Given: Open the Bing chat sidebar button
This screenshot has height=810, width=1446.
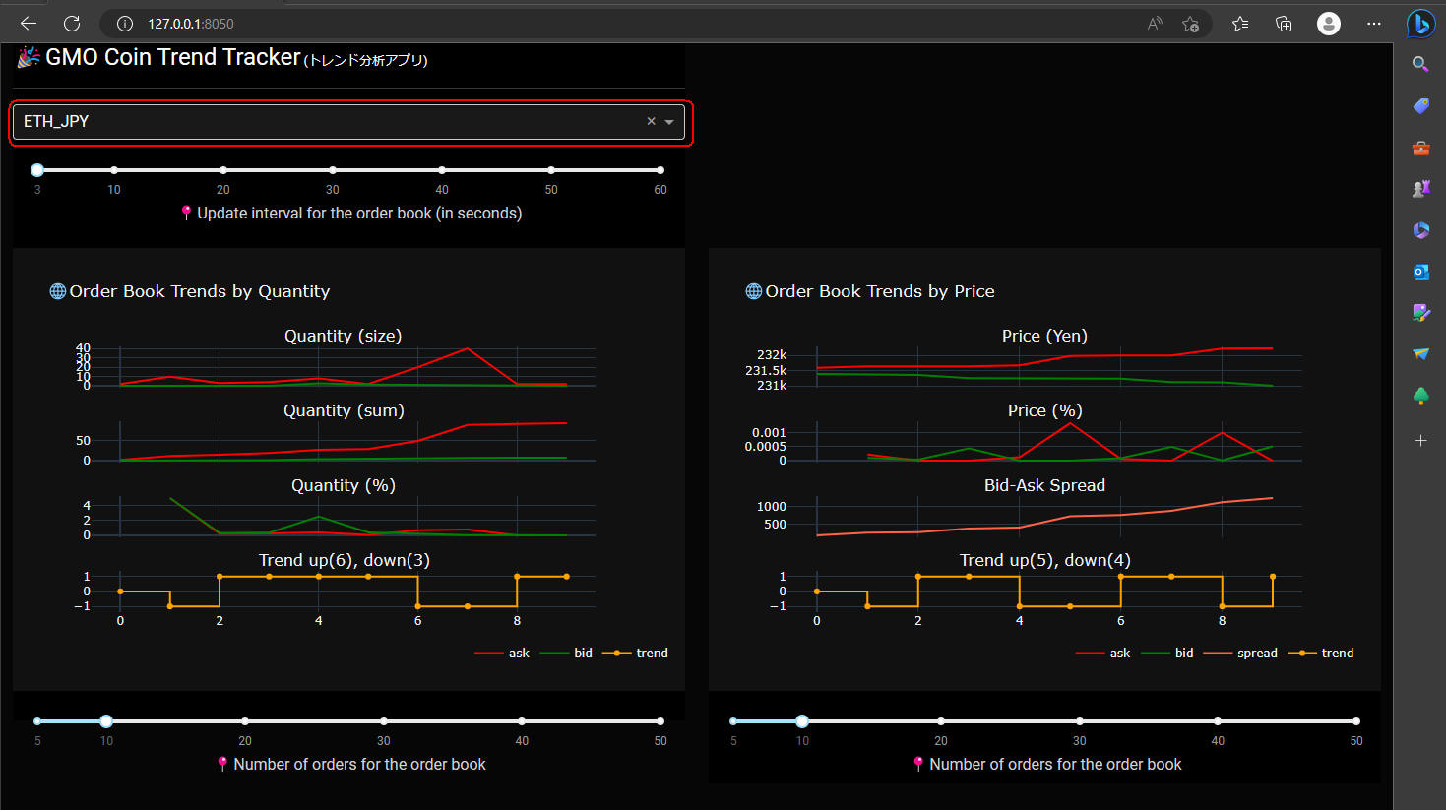Looking at the screenshot, I should (1420, 23).
